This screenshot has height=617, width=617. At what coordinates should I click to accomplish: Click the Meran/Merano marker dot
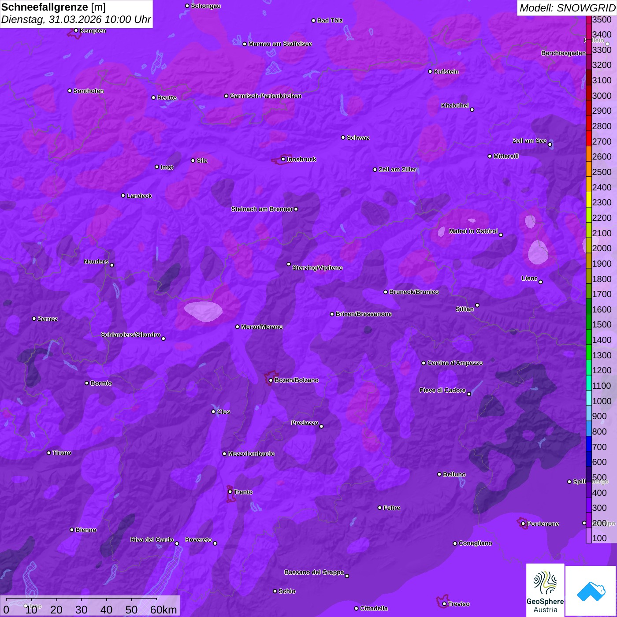237,327
